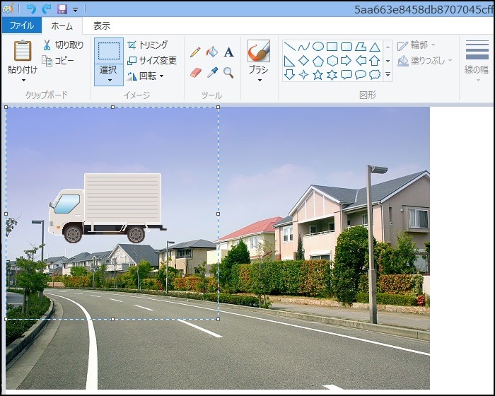The image size is (495, 396).
Task: Choose the pentagon shape
Action: pyautogui.click(x=318, y=61)
